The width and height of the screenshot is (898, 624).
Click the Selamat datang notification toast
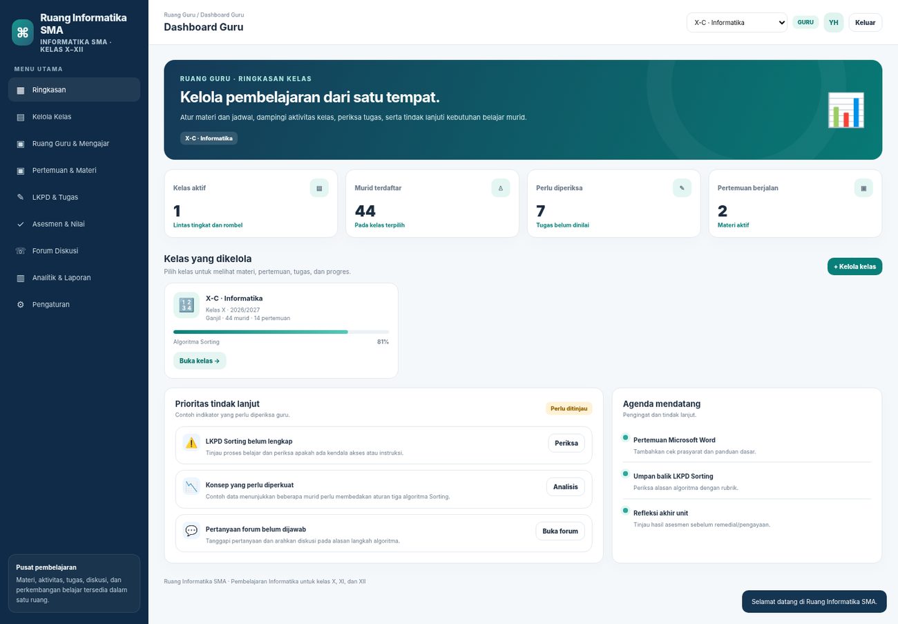pos(814,601)
